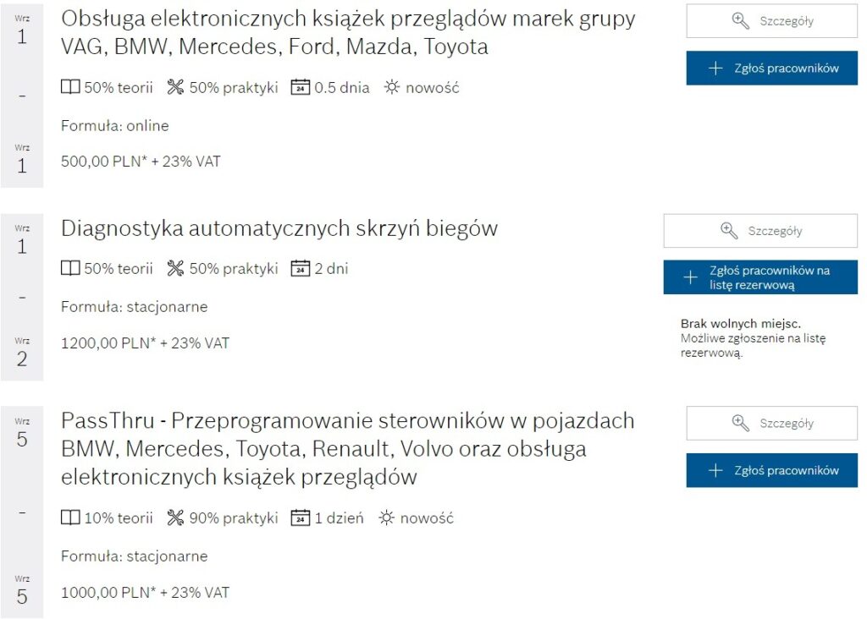
Task: Open 'Obsługa elektronicznych książek przeglądów' title
Action: (347, 32)
